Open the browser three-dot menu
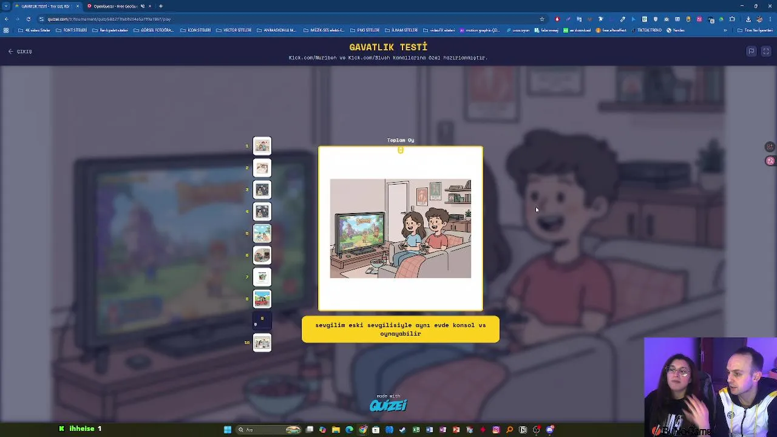Image resolution: width=777 pixels, height=437 pixels. pos(770,19)
